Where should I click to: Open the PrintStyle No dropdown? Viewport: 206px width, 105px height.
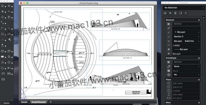(186, 75)
